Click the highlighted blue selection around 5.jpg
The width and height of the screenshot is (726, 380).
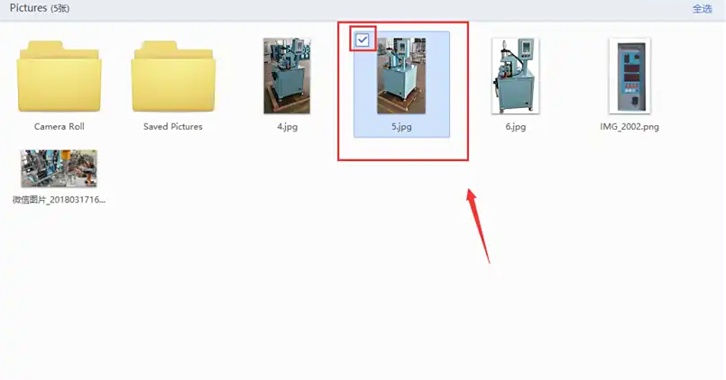pyautogui.click(x=401, y=84)
